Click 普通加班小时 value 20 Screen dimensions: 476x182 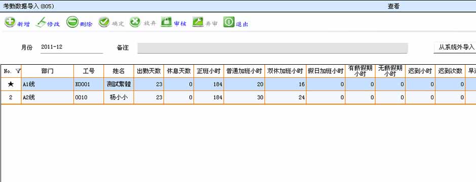coord(244,84)
